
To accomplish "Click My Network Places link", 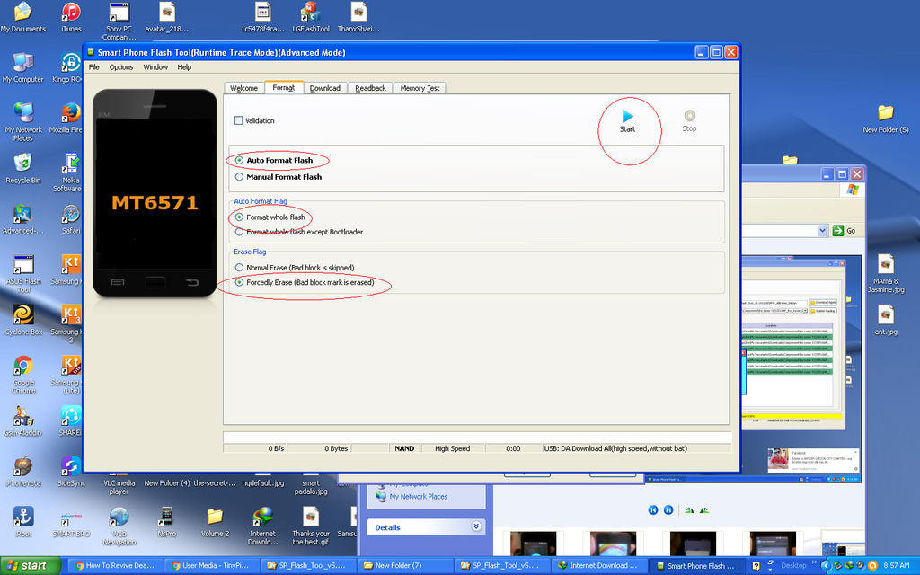I will [x=418, y=496].
